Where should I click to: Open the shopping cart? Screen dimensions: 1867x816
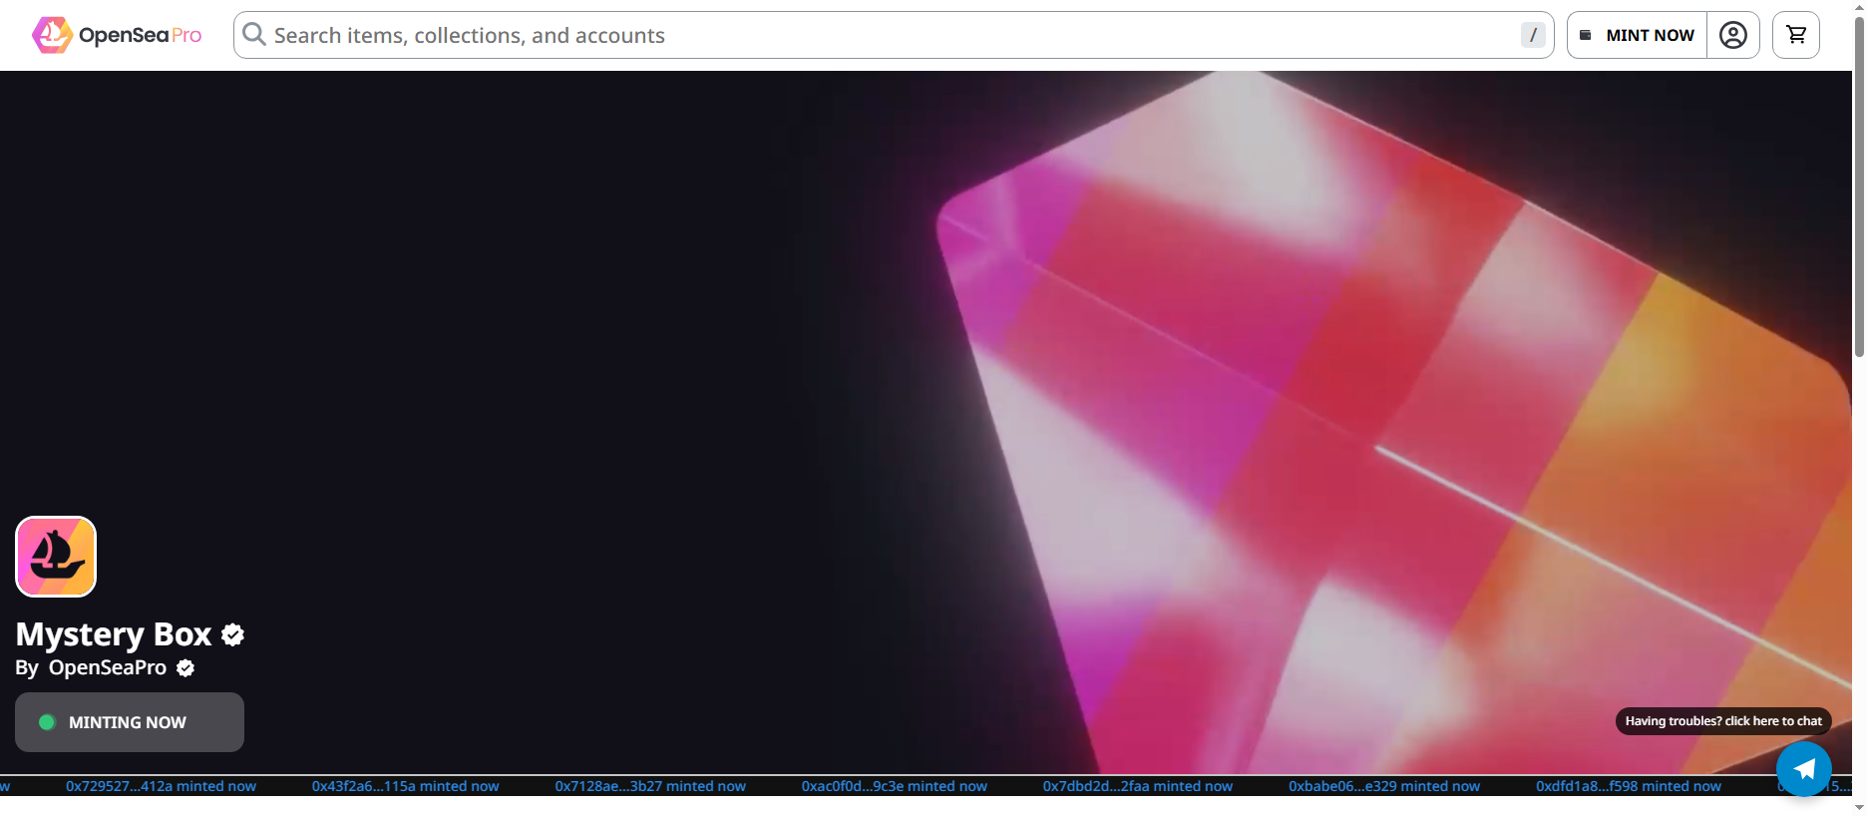point(1796,35)
